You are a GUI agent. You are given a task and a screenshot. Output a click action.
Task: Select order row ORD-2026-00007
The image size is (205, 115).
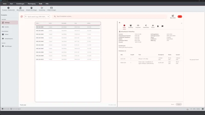tap(68, 49)
